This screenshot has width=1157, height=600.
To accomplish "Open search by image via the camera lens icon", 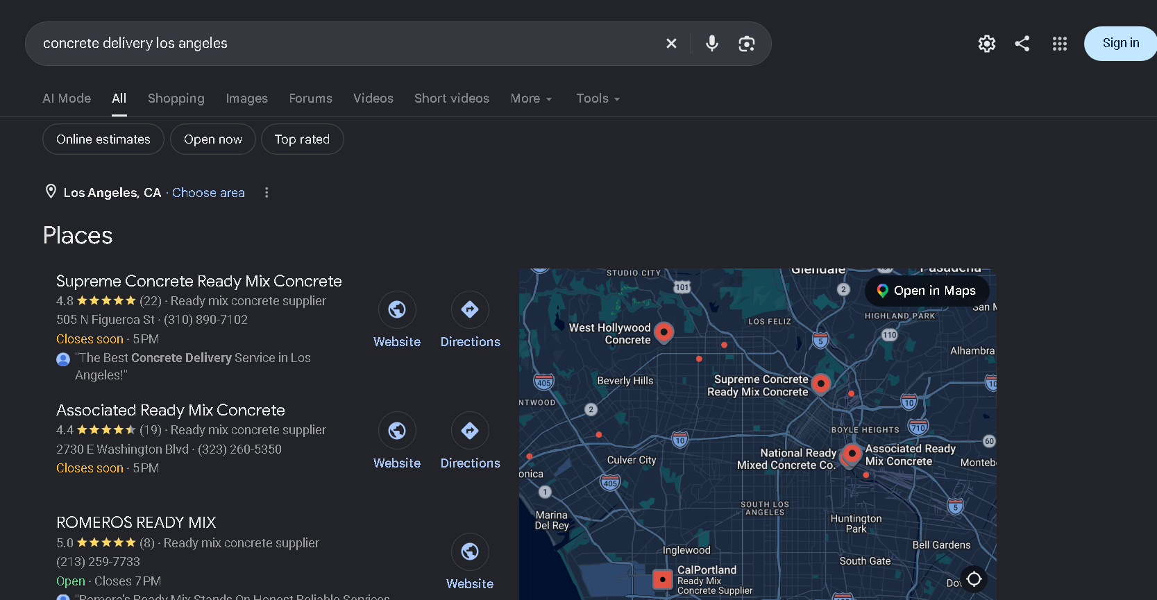I will [x=747, y=44].
